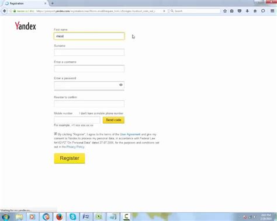Image resolution: width=277 pixels, height=221 pixels.
Task: Click the red icon in the system tray
Action: click(x=245, y=217)
